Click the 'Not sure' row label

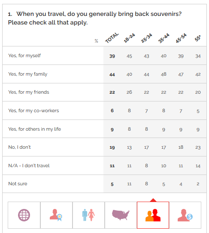click(x=18, y=184)
